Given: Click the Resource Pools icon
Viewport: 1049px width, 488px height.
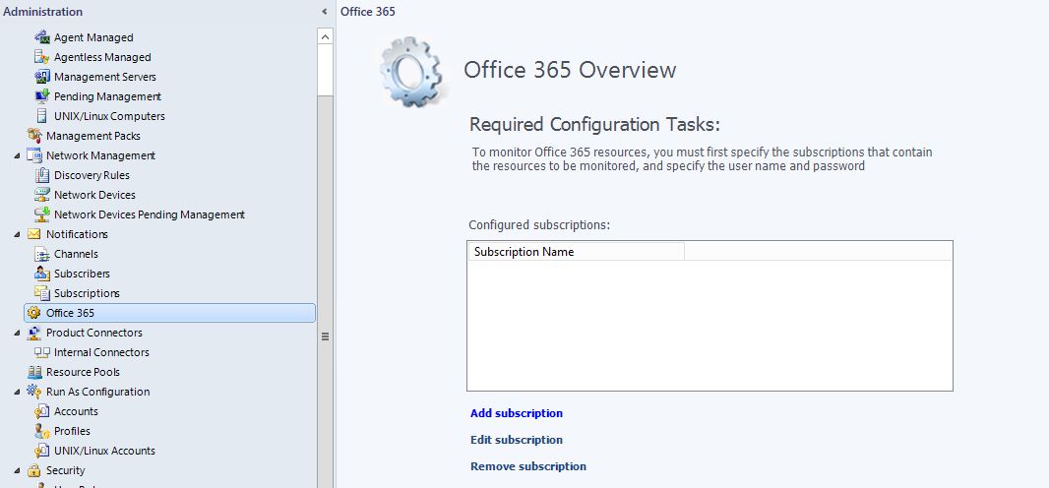Looking at the screenshot, I should pos(34,372).
